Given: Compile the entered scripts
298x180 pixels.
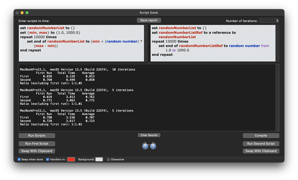Looking at the screenshot, I should pyautogui.click(x=261, y=136).
